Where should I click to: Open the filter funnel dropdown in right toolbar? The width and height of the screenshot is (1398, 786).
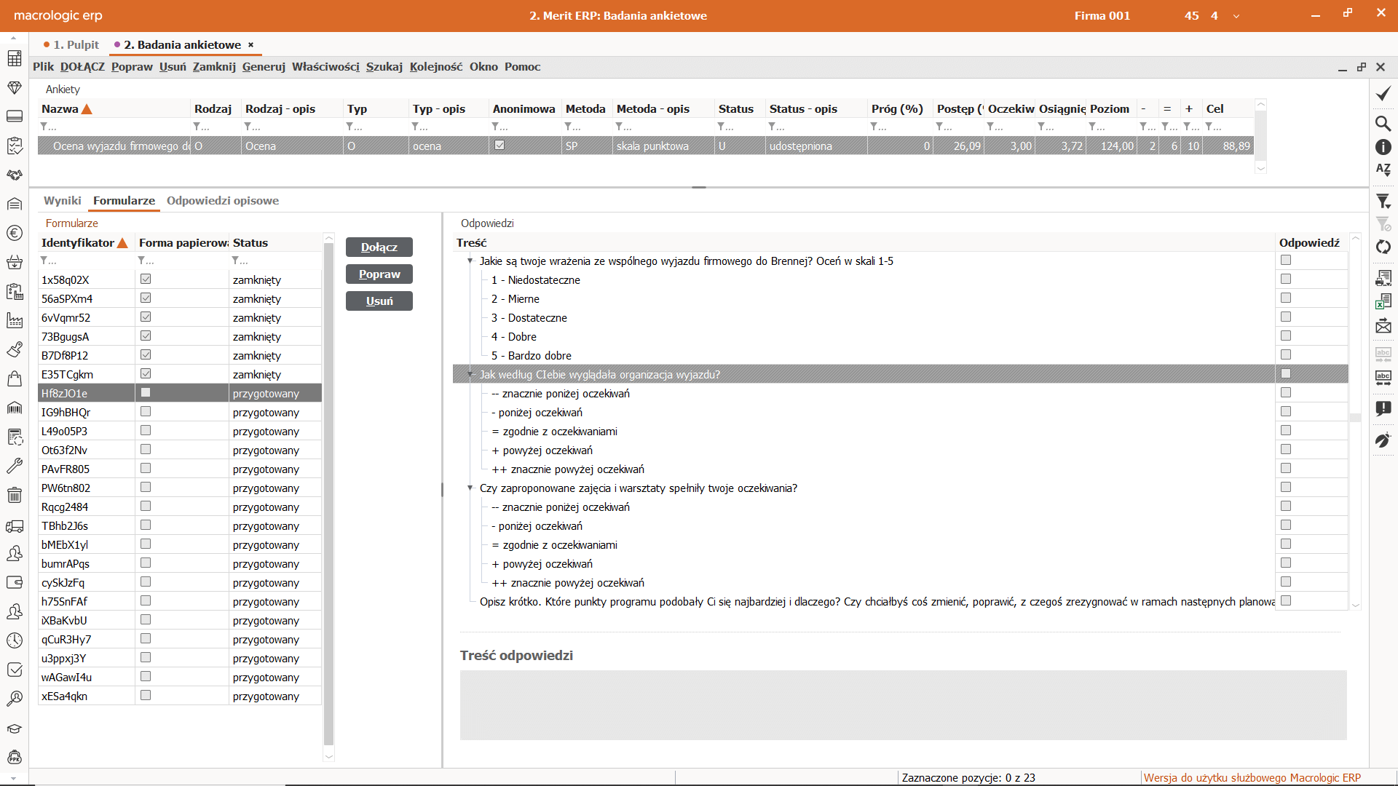1383,201
